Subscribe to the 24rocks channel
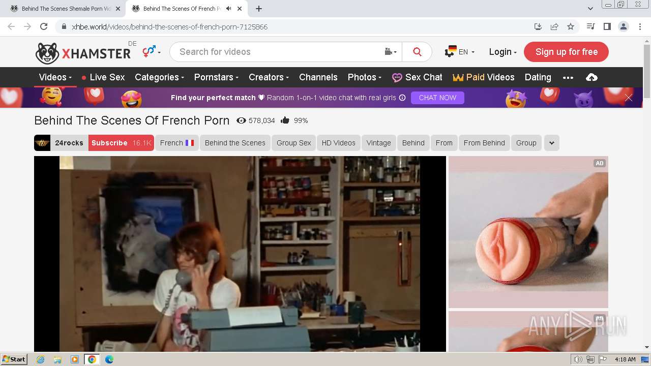The width and height of the screenshot is (651, 366). (x=121, y=143)
